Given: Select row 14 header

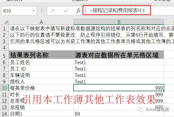Looking at the screenshot, I should pos(4,114).
